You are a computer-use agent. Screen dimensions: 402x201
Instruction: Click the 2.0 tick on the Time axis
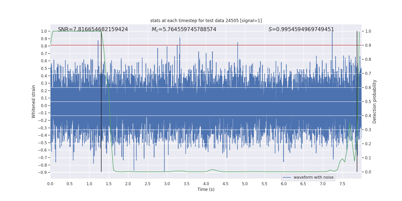point(128,184)
